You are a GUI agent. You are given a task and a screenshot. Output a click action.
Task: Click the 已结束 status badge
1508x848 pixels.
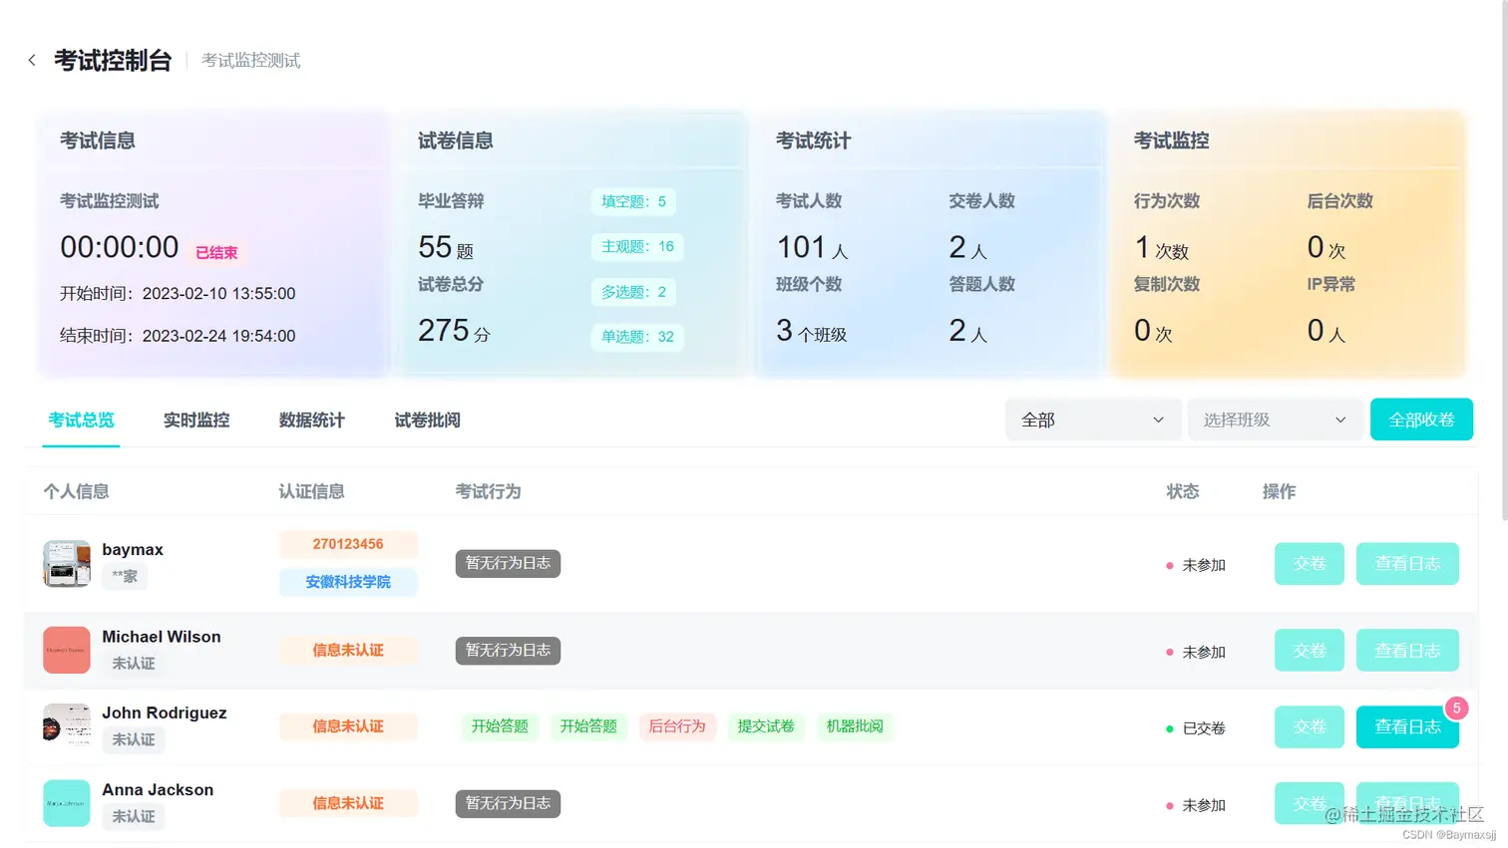tap(216, 252)
